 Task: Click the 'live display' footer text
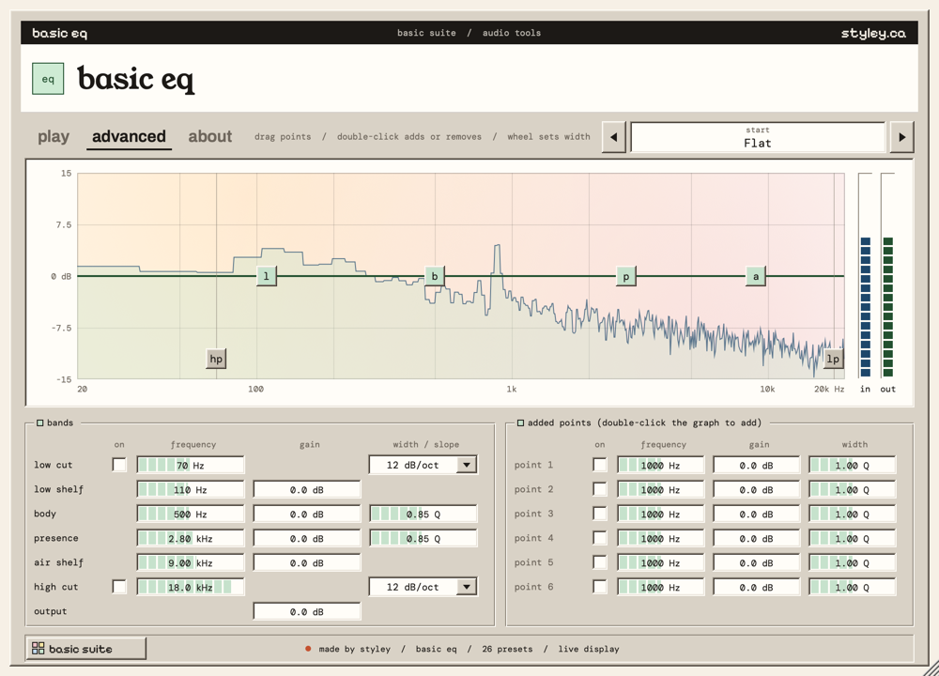coord(589,649)
